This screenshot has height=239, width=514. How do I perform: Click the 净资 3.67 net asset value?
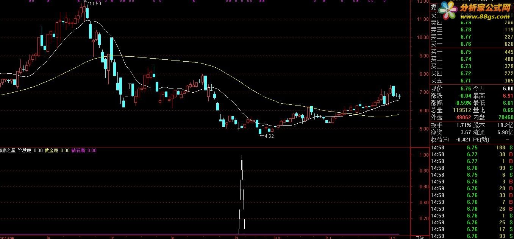tap(466, 132)
